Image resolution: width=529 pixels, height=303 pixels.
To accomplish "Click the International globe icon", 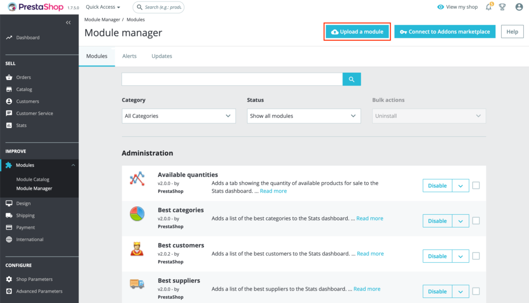I will (x=9, y=240).
